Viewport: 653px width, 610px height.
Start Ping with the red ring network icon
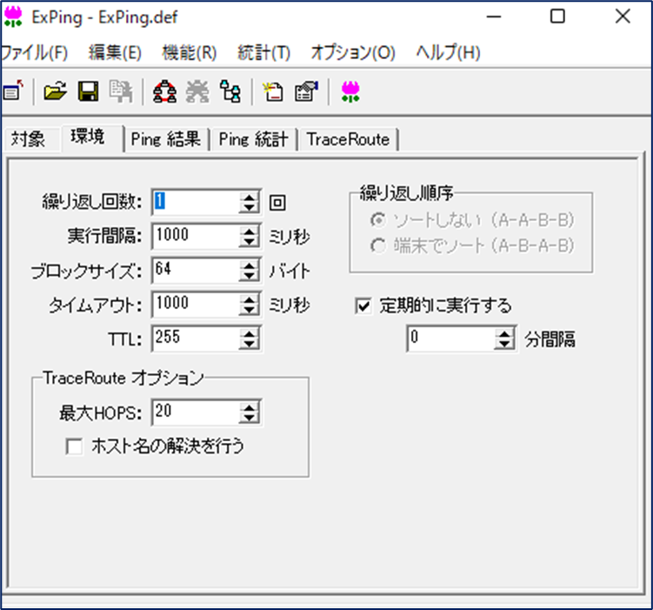pos(165,90)
